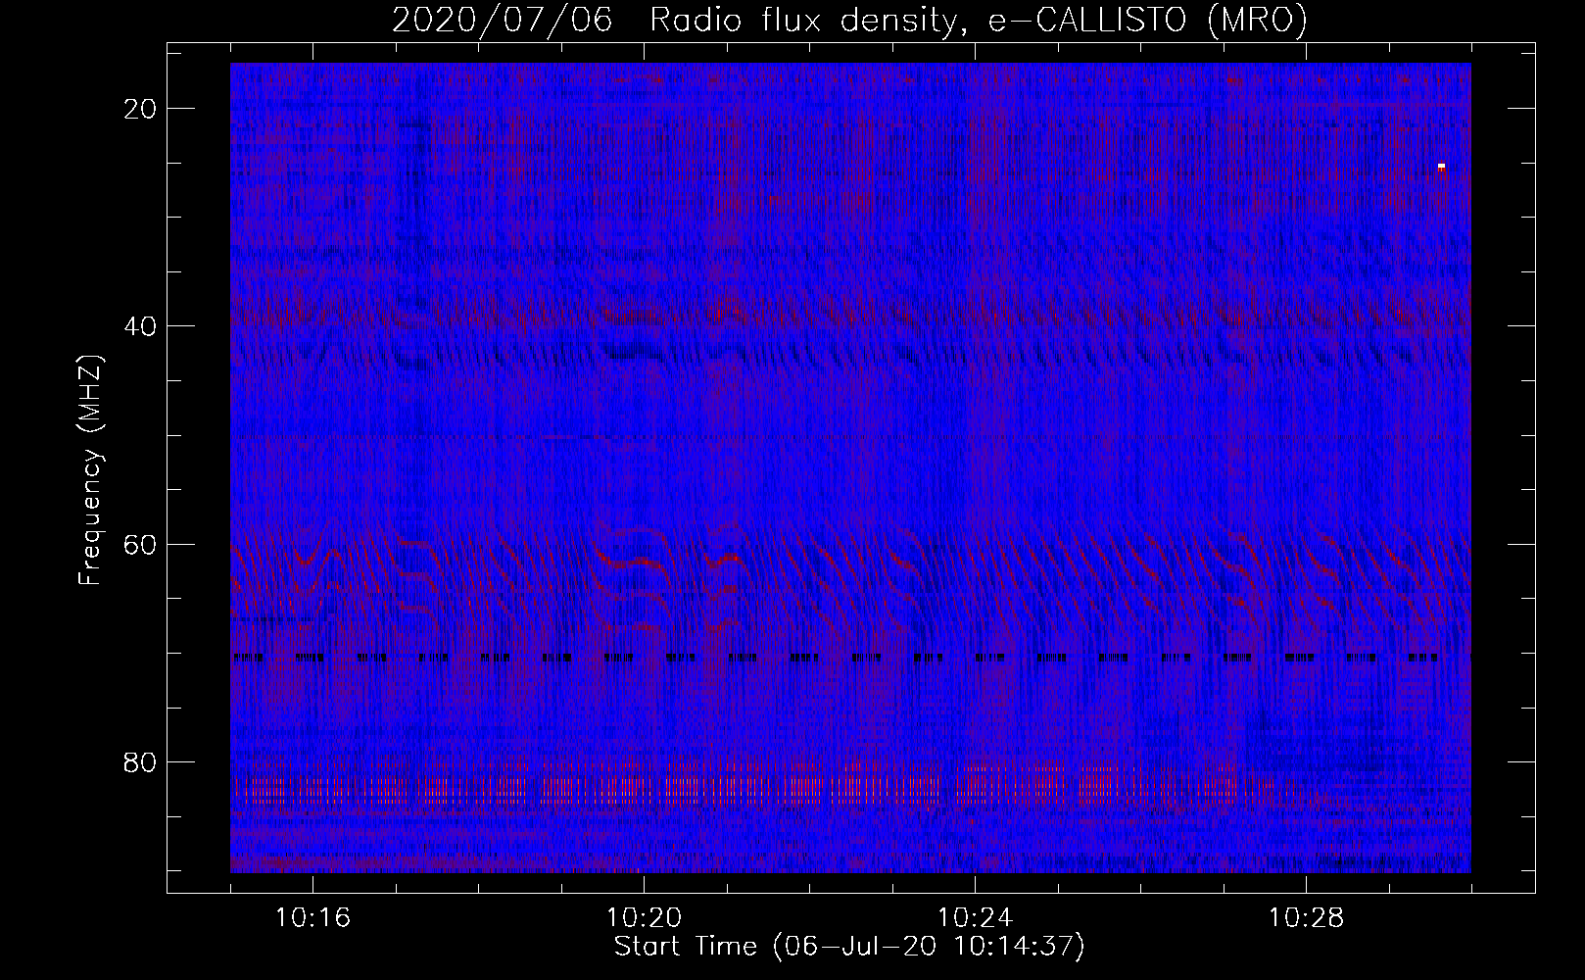Click the '10:28' time tick label
Viewport: 1585px width, 980px height.
[1306, 918]
